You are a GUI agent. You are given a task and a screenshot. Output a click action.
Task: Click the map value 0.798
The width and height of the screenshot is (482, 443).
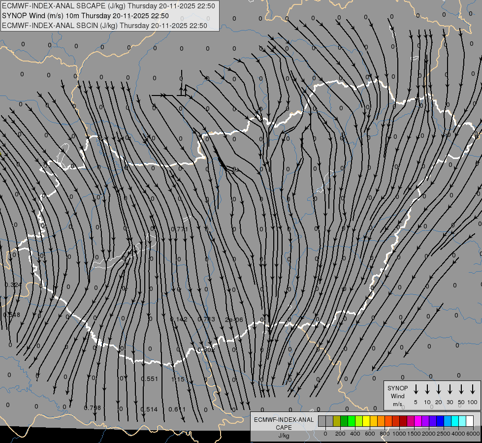tap(92, 408)
